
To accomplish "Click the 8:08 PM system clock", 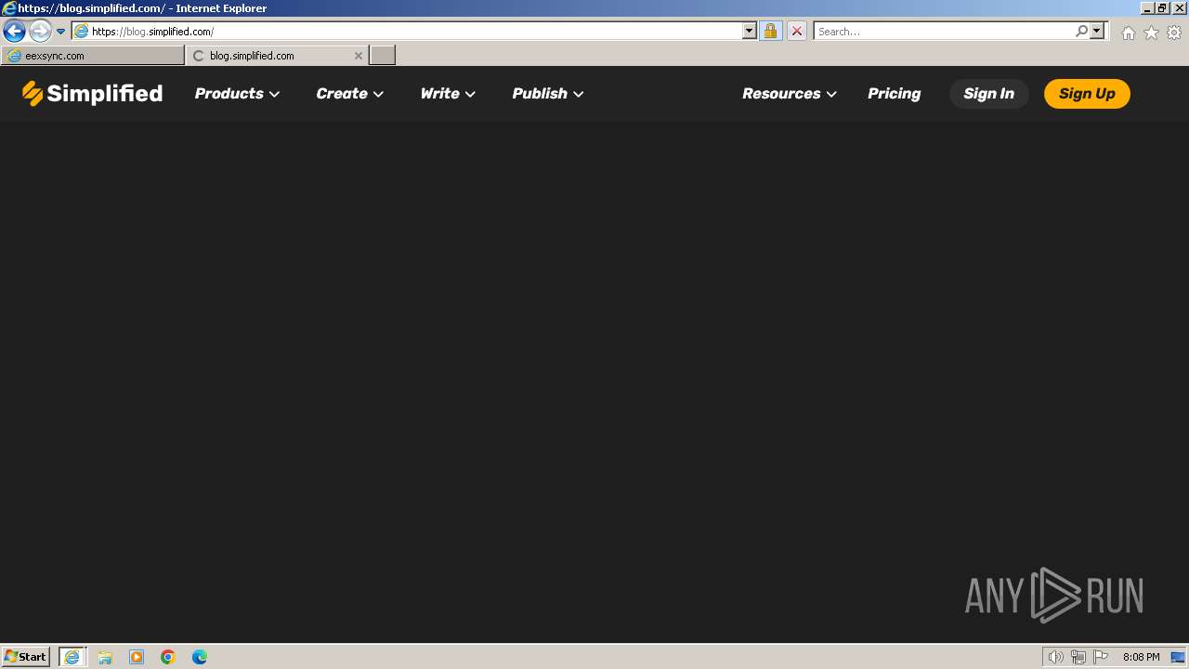I will pos(1141,657).
